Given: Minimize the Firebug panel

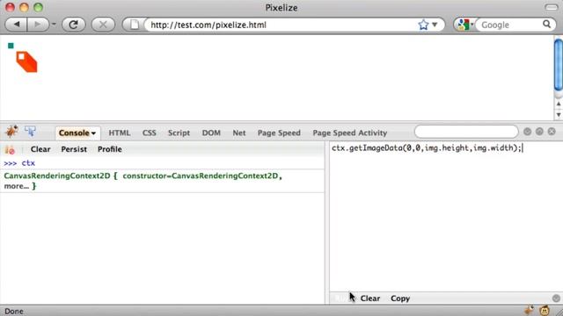Looking at the screenshot, I should 527,132.
